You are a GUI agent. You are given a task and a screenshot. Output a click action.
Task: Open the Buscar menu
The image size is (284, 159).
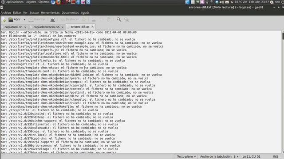34,13
